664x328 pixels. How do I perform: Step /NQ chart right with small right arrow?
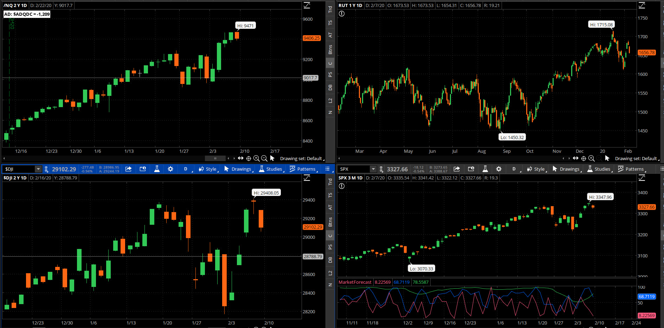click(x=234, y=158)
